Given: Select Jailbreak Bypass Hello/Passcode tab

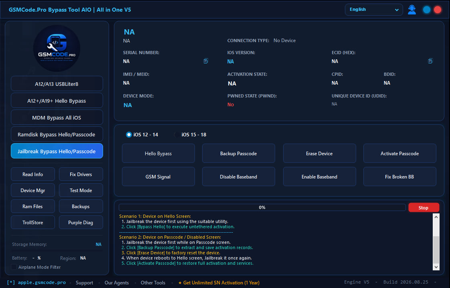Looking at the screenshot, I should [57, 151].
